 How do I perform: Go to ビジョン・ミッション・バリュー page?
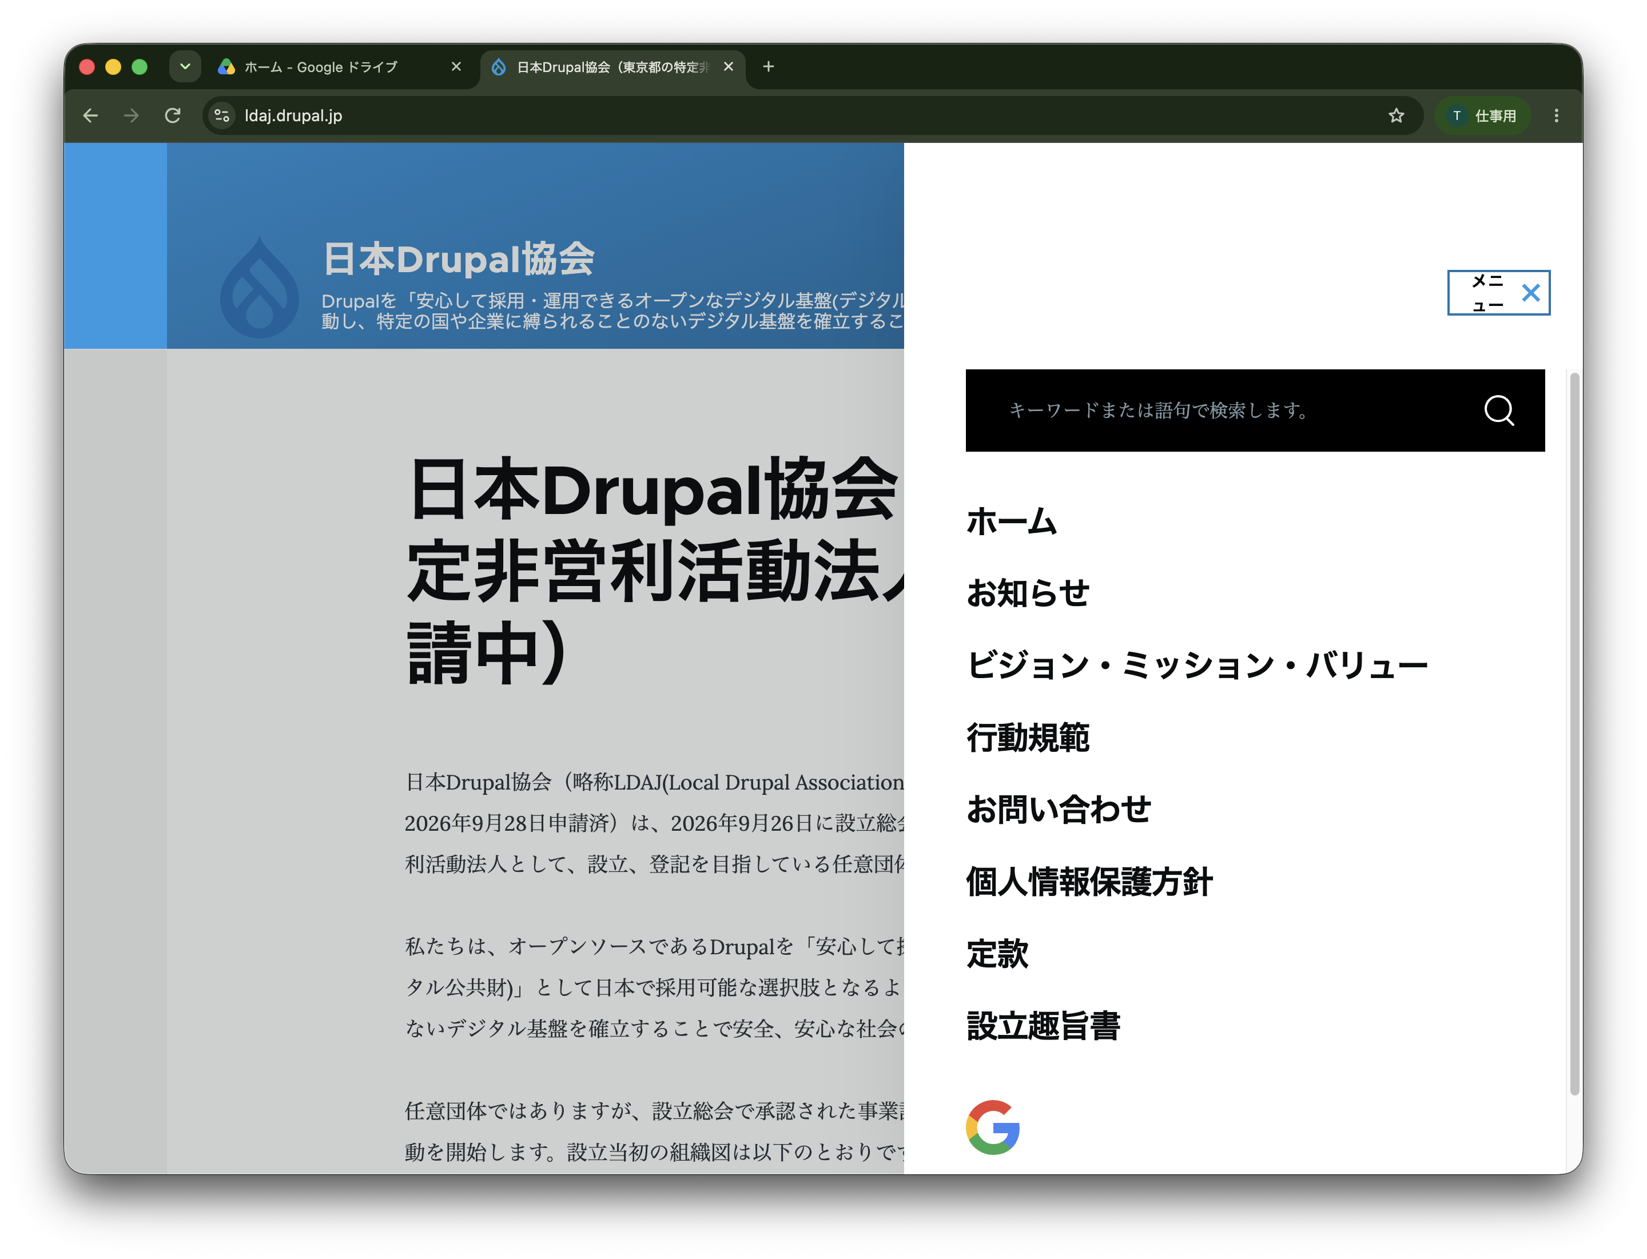click(1197, 665)
